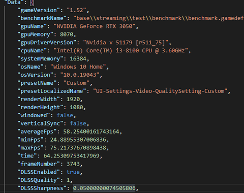
Task: Click the "minFps" key
Action: pyautogui.click(x=30, y=140)
